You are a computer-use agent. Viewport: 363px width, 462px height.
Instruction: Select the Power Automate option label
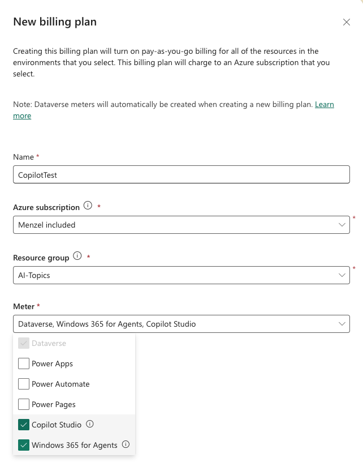point(60,384)
